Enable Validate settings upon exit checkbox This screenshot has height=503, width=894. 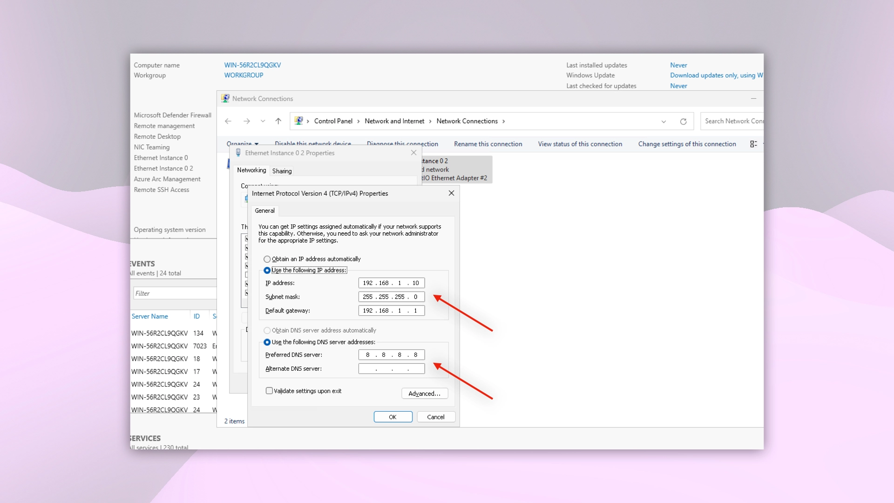[269, 391]
